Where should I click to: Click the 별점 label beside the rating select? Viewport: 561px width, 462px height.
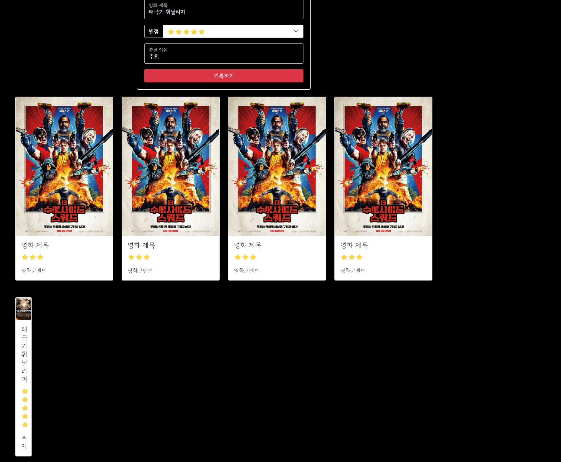154,31
